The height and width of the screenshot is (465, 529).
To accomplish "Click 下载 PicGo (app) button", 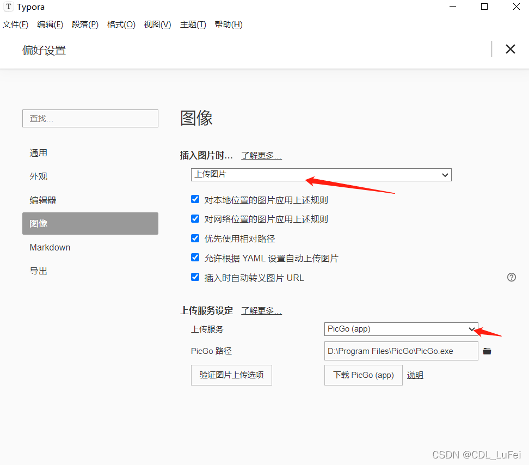I will click(364, 375).
